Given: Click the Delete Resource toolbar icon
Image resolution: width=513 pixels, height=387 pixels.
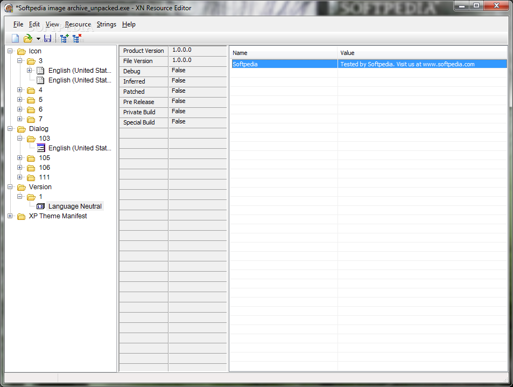Looking at the screenshot, I should coord(77,39).
